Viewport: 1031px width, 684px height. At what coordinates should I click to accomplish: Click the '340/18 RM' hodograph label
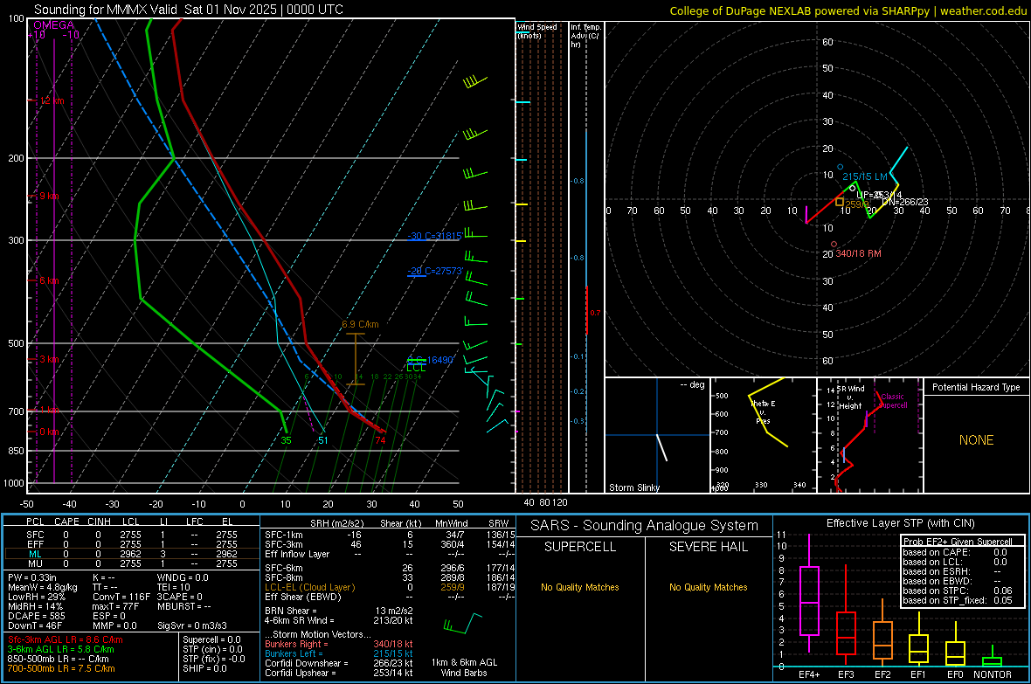[x=858, y=253]
